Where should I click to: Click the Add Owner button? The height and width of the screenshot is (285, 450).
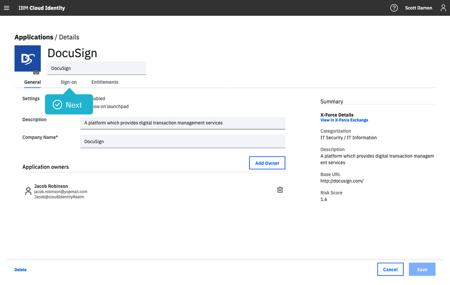click(x=267, y=163)
